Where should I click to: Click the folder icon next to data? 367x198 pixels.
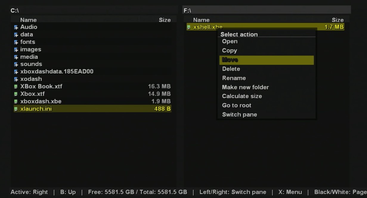pos(16,35)
